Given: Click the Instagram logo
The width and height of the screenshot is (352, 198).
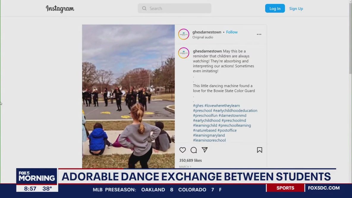Looking at the screenshot, I should (x=60, y=9).
